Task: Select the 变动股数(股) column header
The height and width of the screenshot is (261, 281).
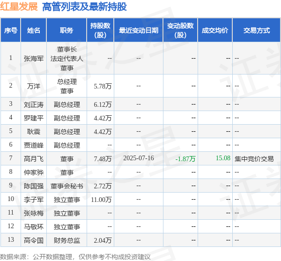Action: [180, 30]
